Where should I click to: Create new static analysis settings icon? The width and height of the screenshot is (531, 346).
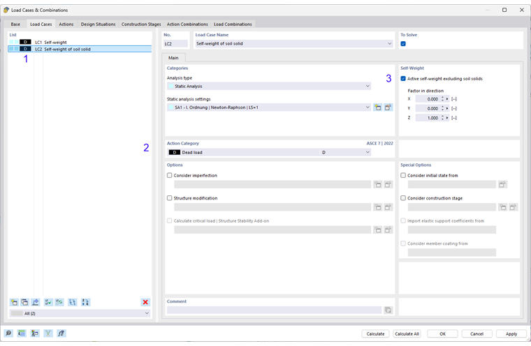[x=377, y=107]
